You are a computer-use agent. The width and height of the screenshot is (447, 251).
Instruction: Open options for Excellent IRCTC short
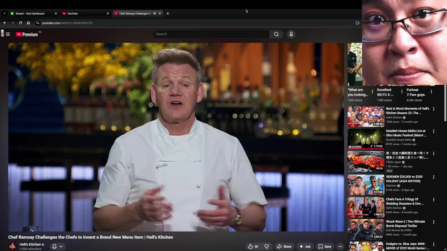402,92
